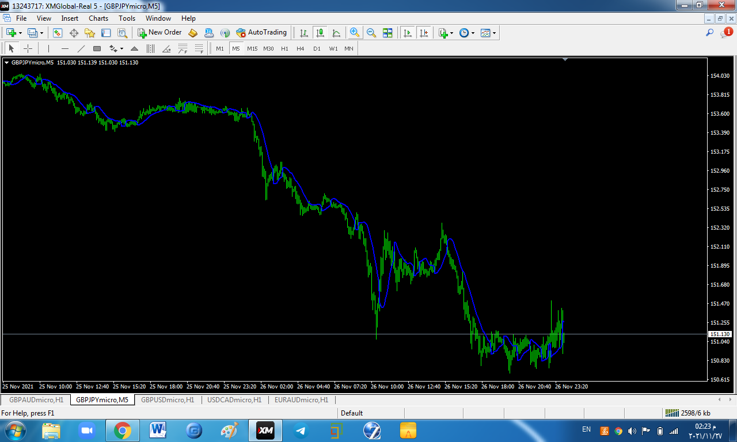Select the trendline drawing tool
737x442 pixels.
81,49
